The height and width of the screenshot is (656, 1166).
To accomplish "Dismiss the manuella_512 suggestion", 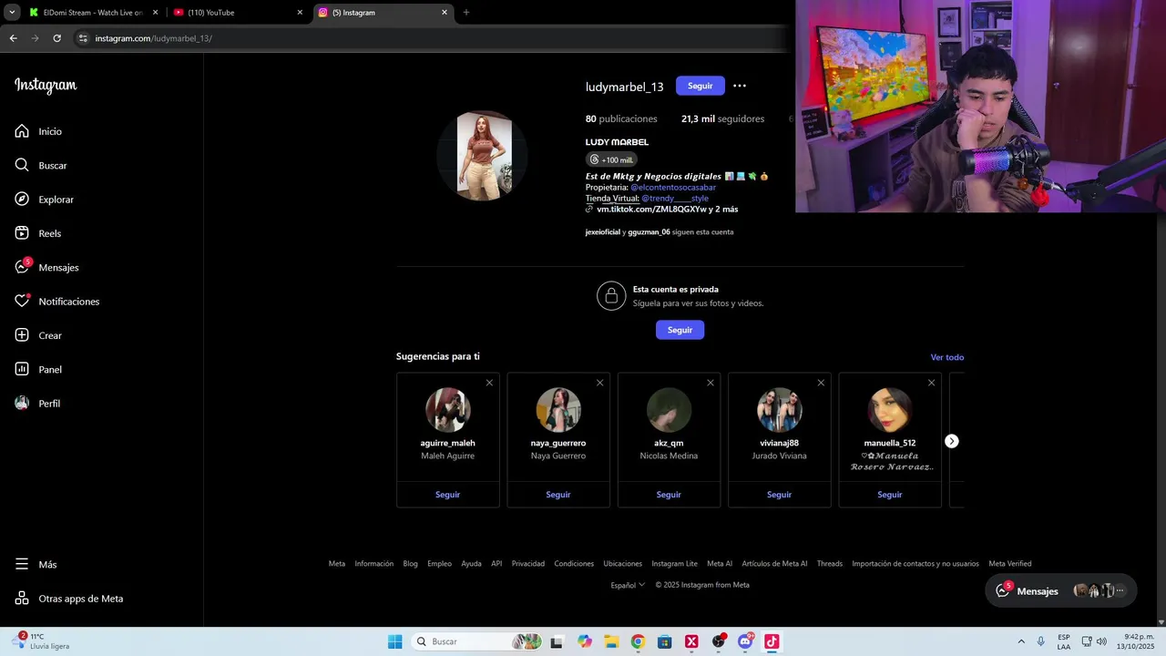I will pos(931,383).
